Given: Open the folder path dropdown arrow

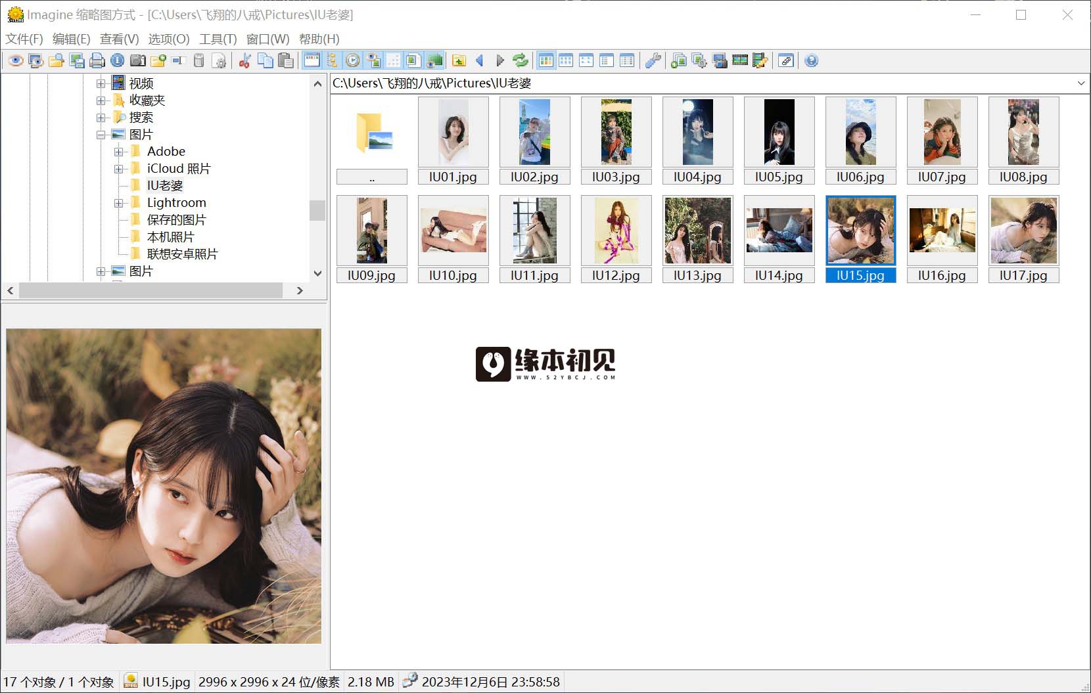Looking at the screenshot, I should click(x=1081, y=83).
